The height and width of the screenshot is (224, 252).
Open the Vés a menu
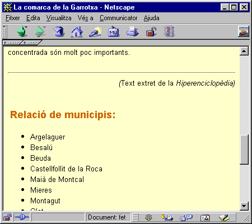tap(85, 18)
